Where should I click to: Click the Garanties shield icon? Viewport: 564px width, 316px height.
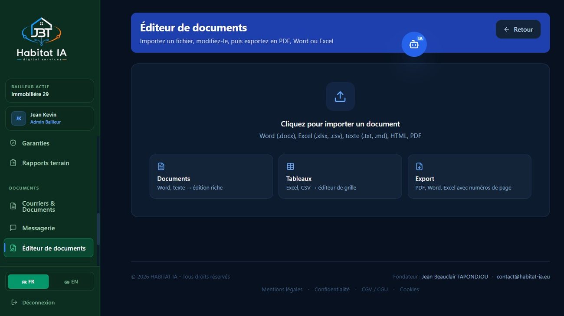(13, 143)
